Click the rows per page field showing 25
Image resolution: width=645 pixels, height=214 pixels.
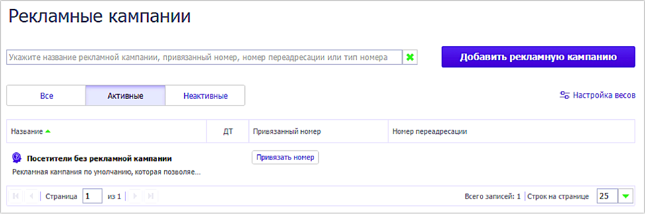(607, 196)
